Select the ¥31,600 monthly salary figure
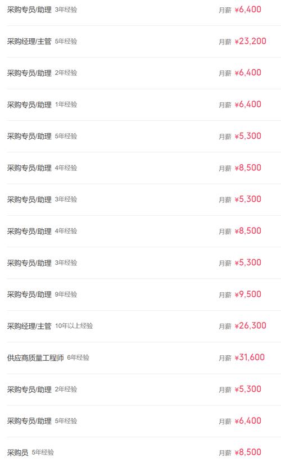The image size is (281, 462). click(250, 357)
